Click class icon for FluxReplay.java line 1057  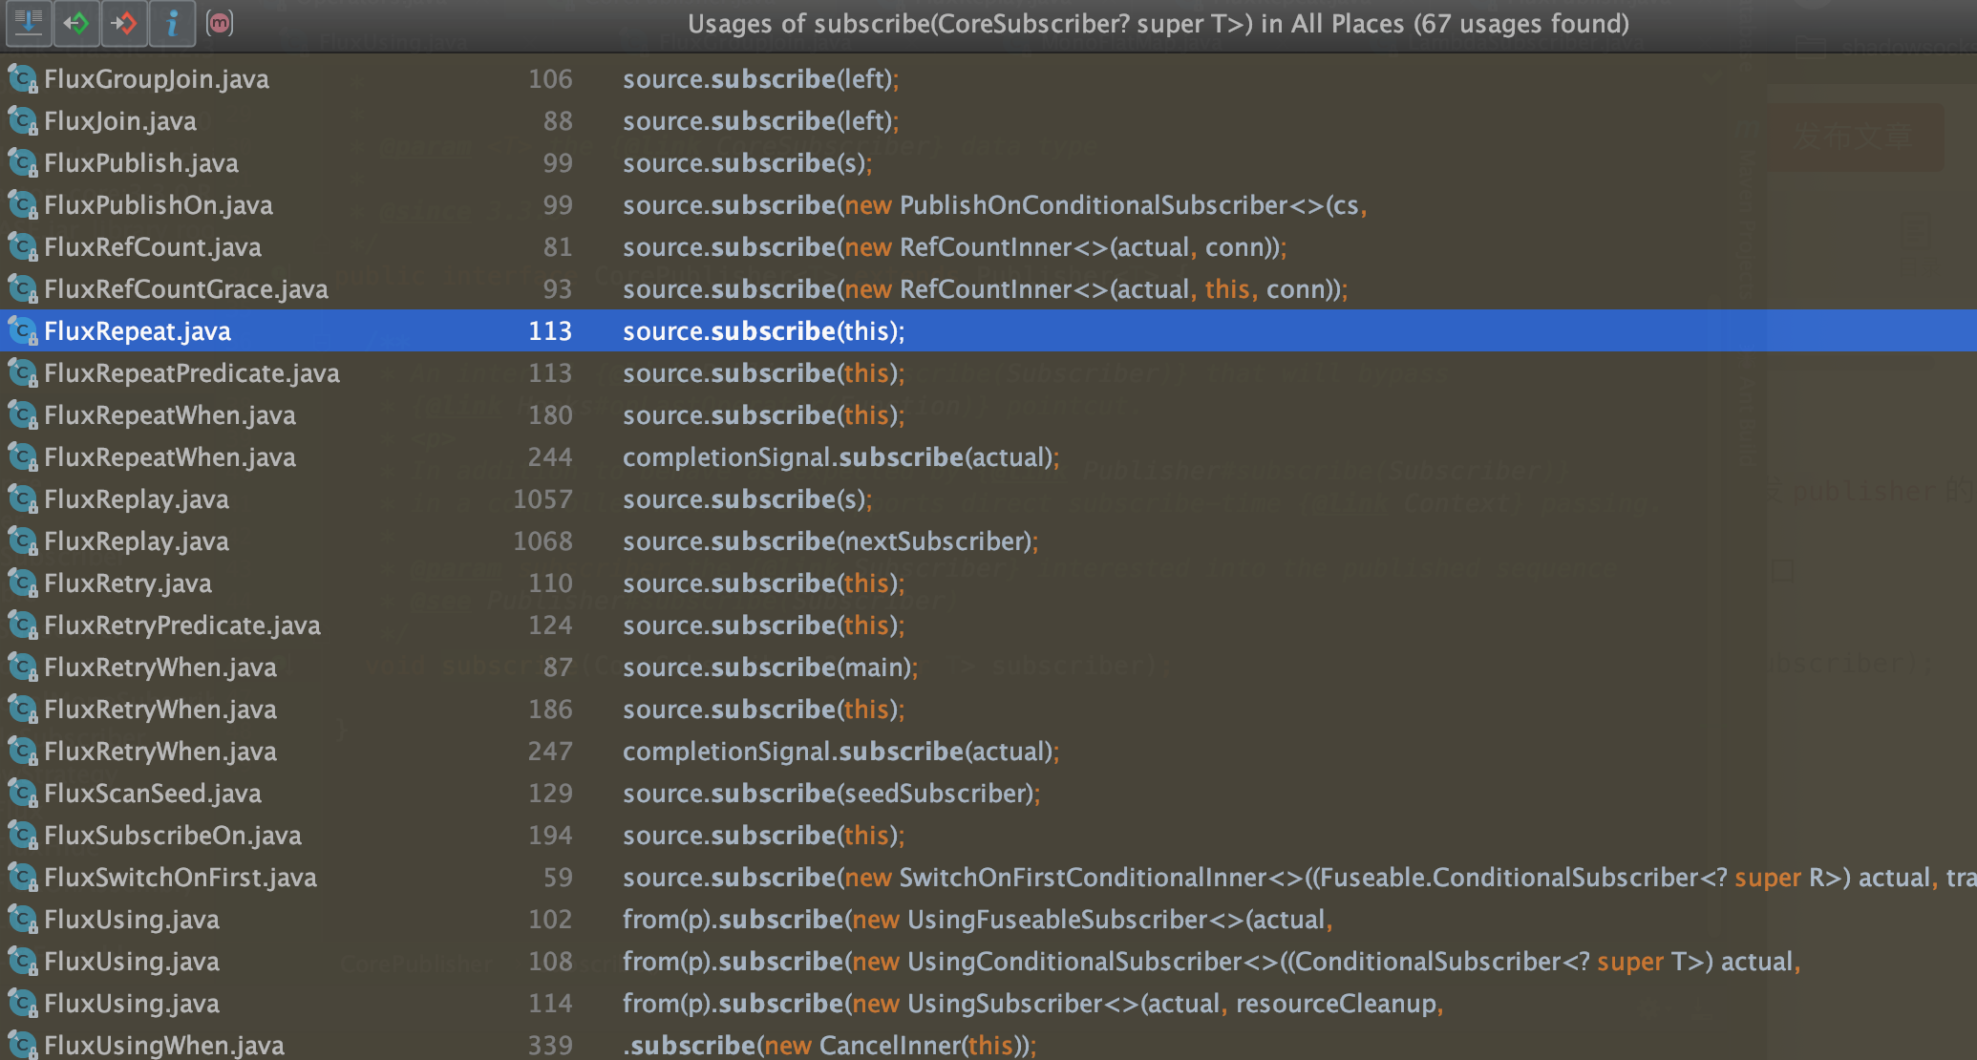[x=23, y=499]
